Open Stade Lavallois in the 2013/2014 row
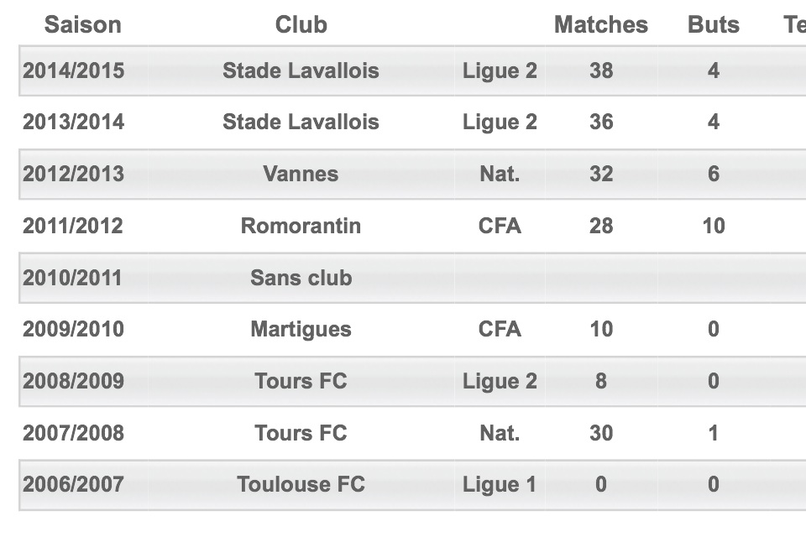The height and width of the screenshot is (537, 806). pyautogui.click(x=301, y=122)
